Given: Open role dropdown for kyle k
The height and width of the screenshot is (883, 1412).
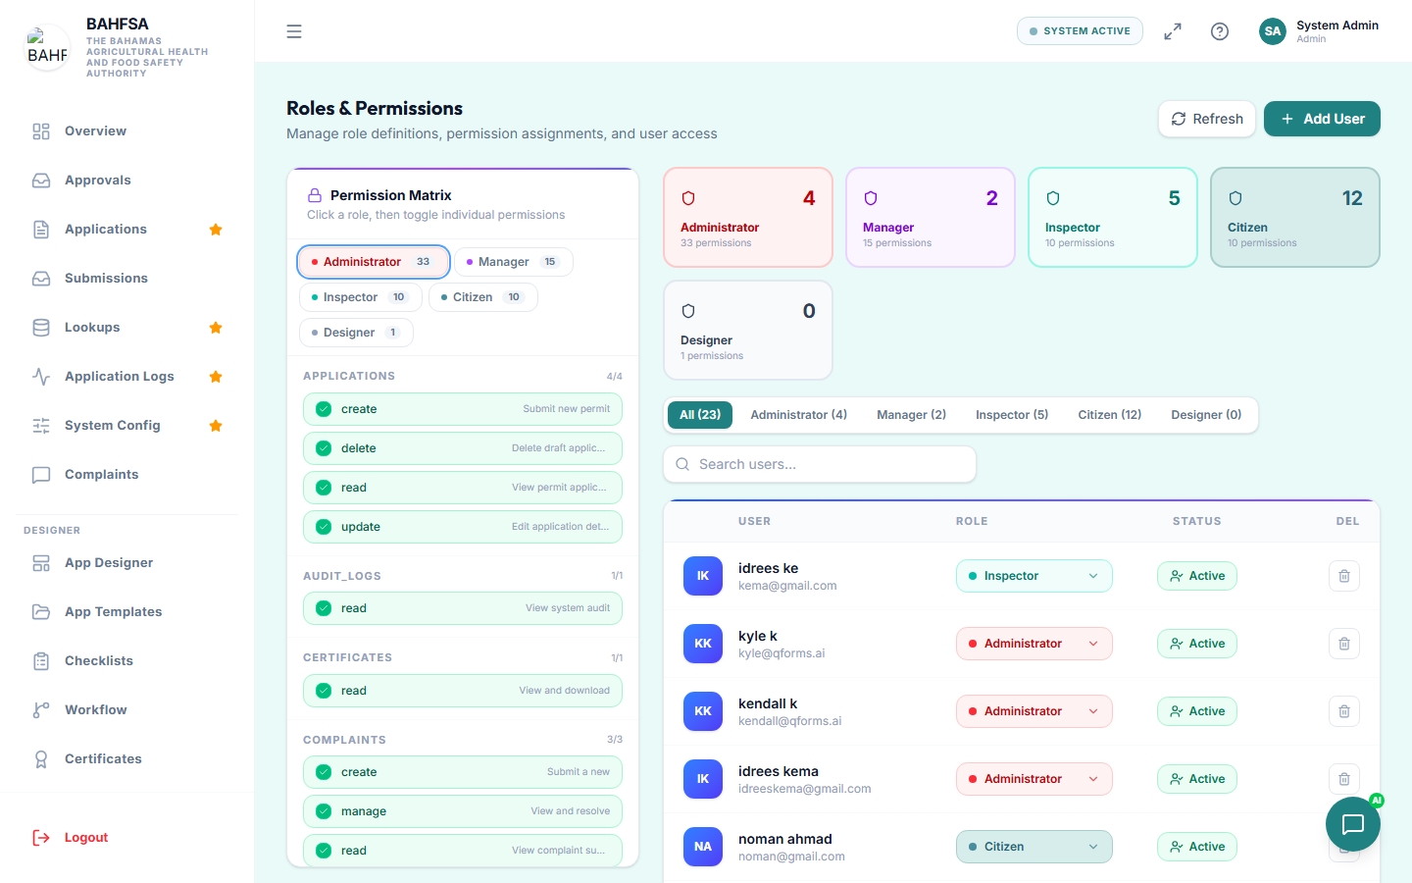Looking at the screenshot, I should coord(1034,644).
